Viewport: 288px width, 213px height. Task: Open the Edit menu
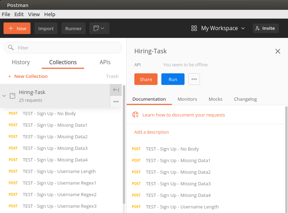coord(19,14)
